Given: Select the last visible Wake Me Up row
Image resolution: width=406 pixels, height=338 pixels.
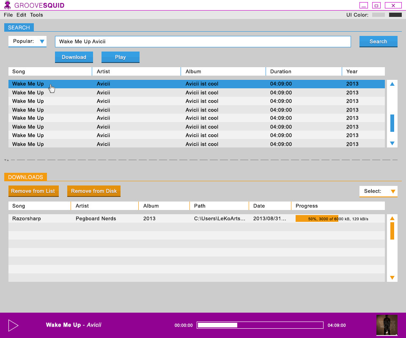Looking at the screenshot, I should 197,144.
